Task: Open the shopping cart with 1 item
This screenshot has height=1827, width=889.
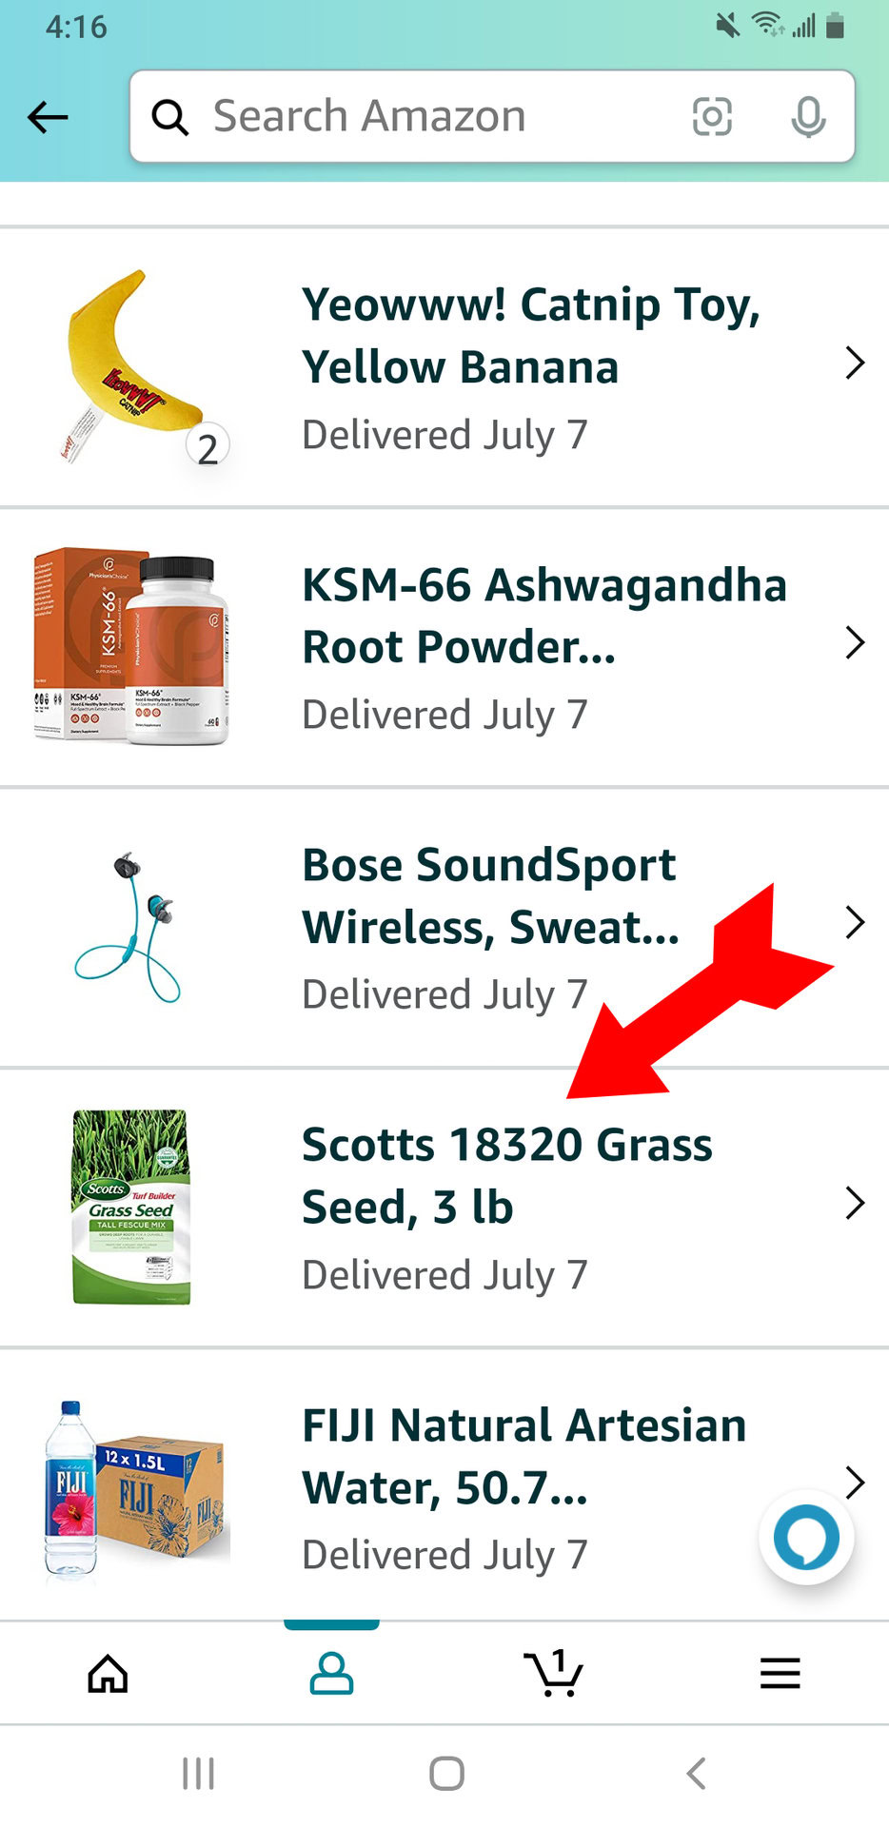Action: coord(555,1672)
